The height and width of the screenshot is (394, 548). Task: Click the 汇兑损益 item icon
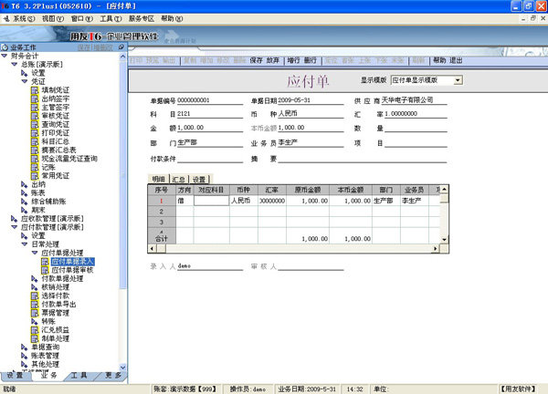35,330
